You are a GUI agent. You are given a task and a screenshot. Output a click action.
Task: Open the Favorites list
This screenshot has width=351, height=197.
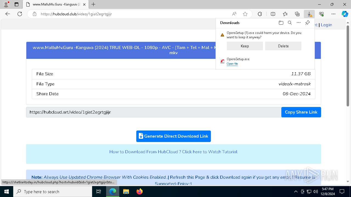(285, 14)
